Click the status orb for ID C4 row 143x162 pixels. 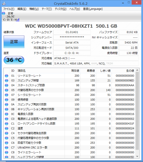point(6,133)
